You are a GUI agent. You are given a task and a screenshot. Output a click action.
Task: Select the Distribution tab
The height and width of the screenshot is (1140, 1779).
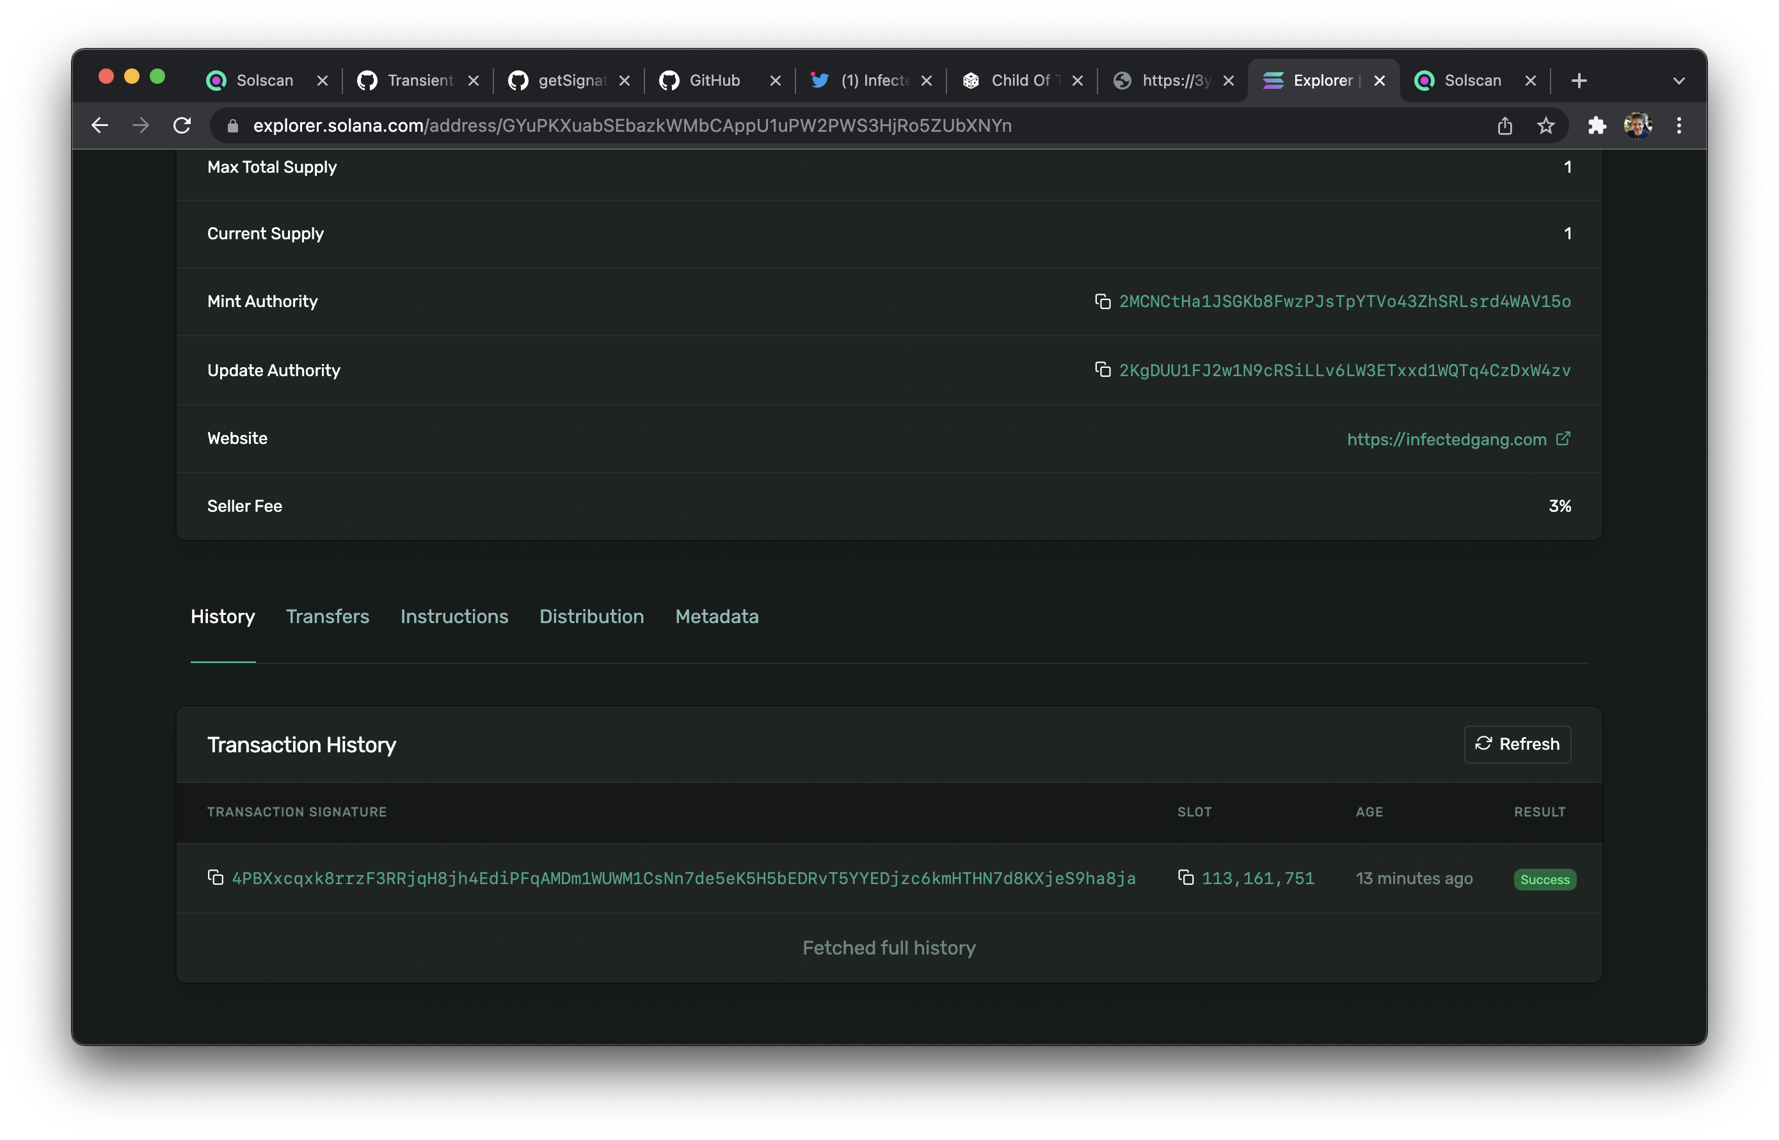(591, 617)
